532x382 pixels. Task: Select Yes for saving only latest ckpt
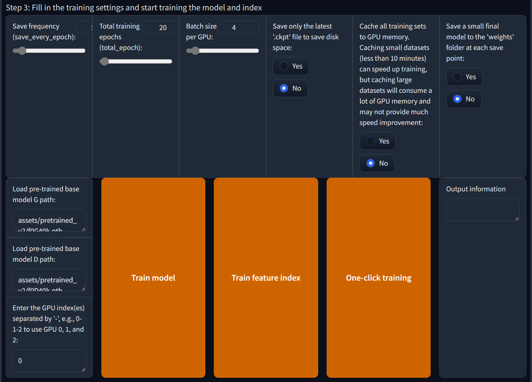click(284, 66)
